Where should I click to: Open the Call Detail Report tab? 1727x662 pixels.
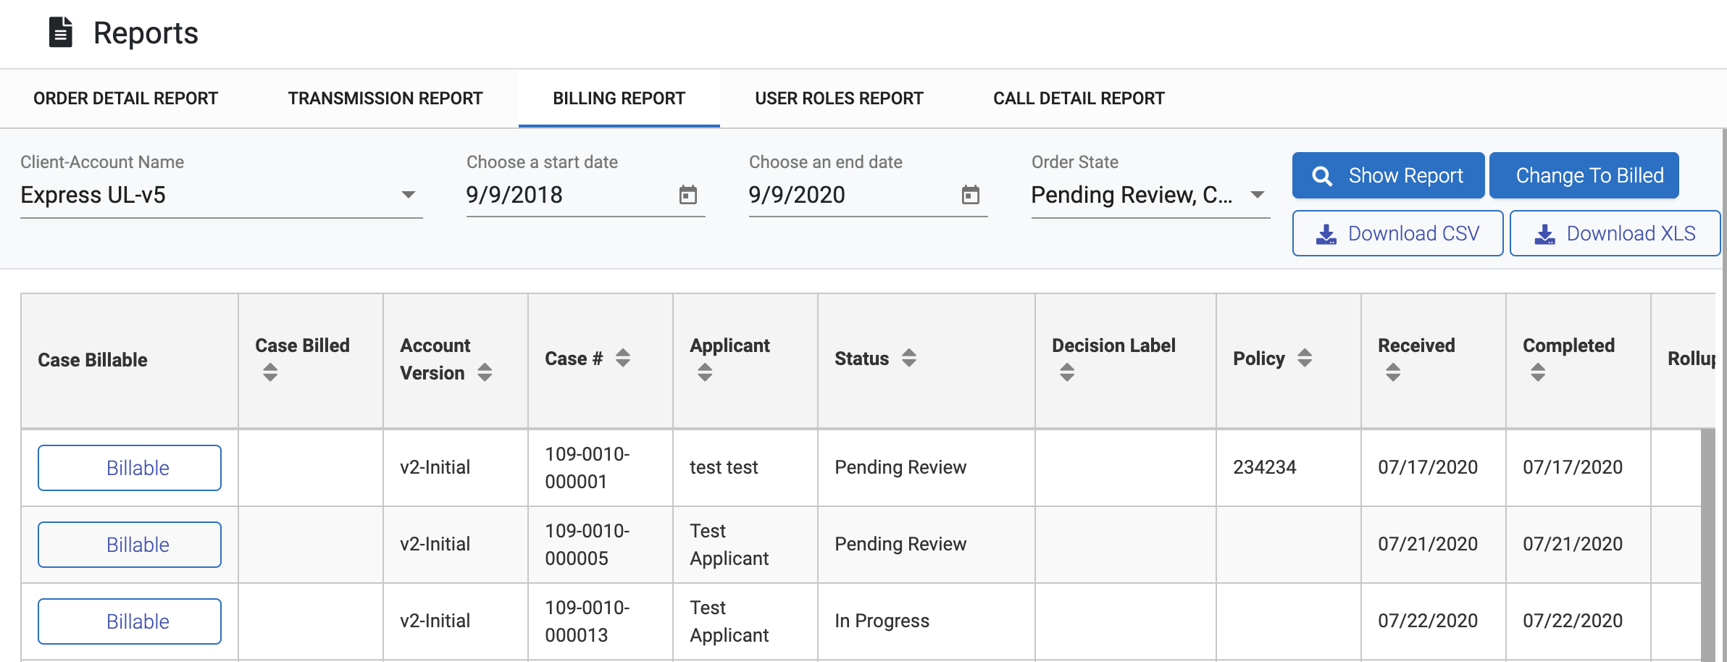pos(1079,99)
